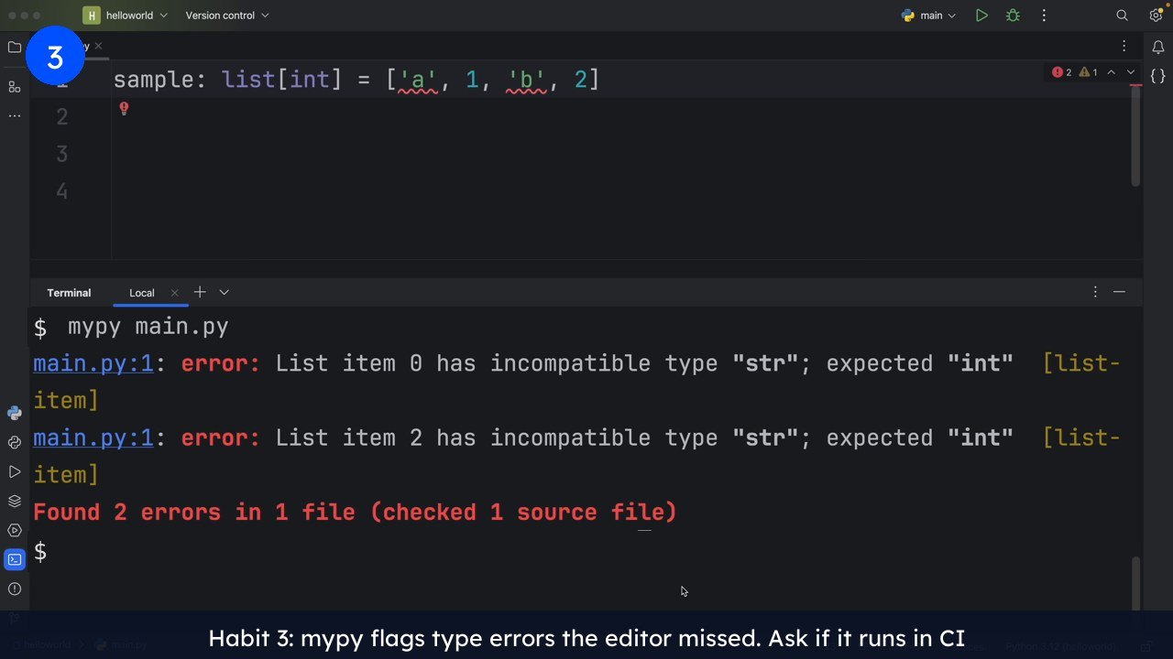The height and width of the screenshot is (659, 1173).
Task: Click the highlighted Terminal tool window icon
Action: [14, 559]
